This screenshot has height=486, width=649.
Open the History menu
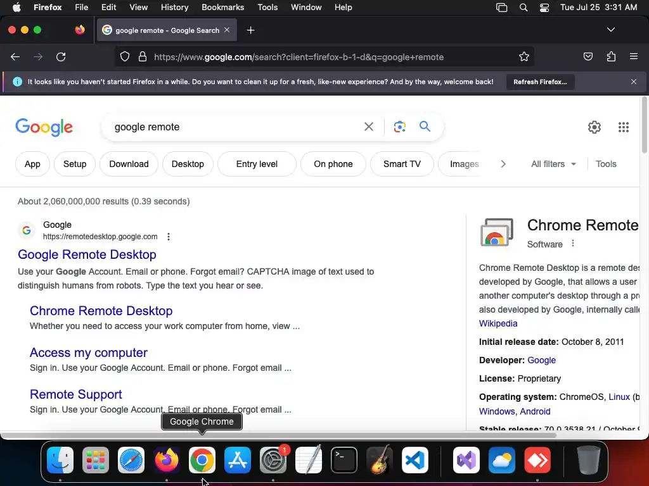pos(175,8)
